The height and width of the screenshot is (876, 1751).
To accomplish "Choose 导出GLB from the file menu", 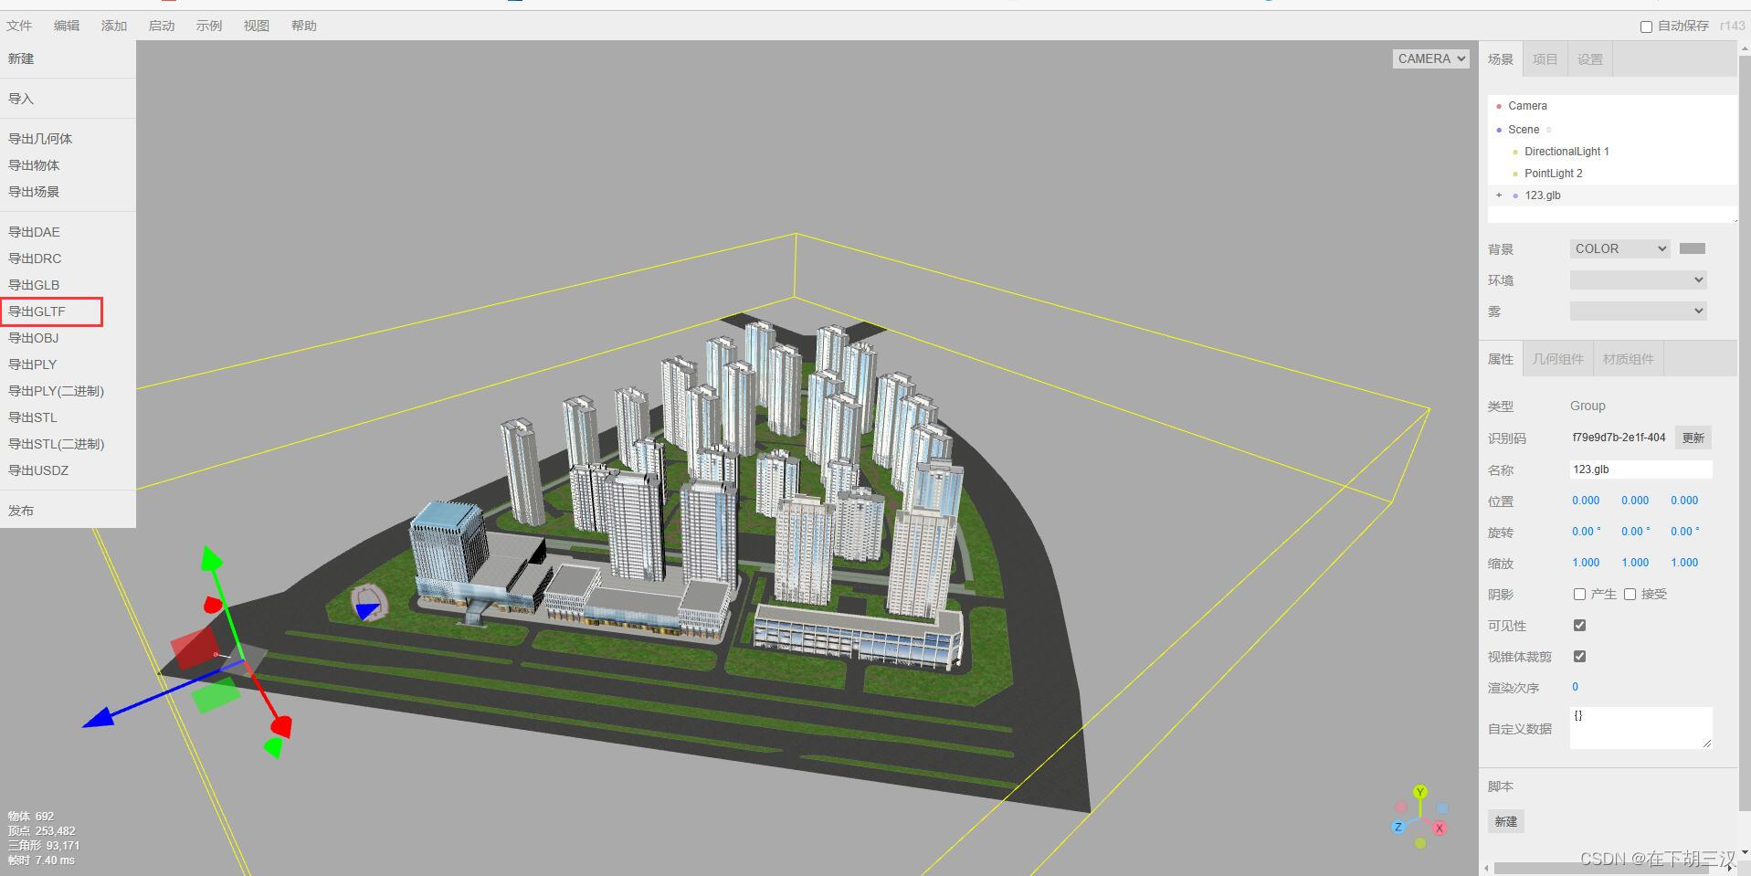I will point(34,285).
